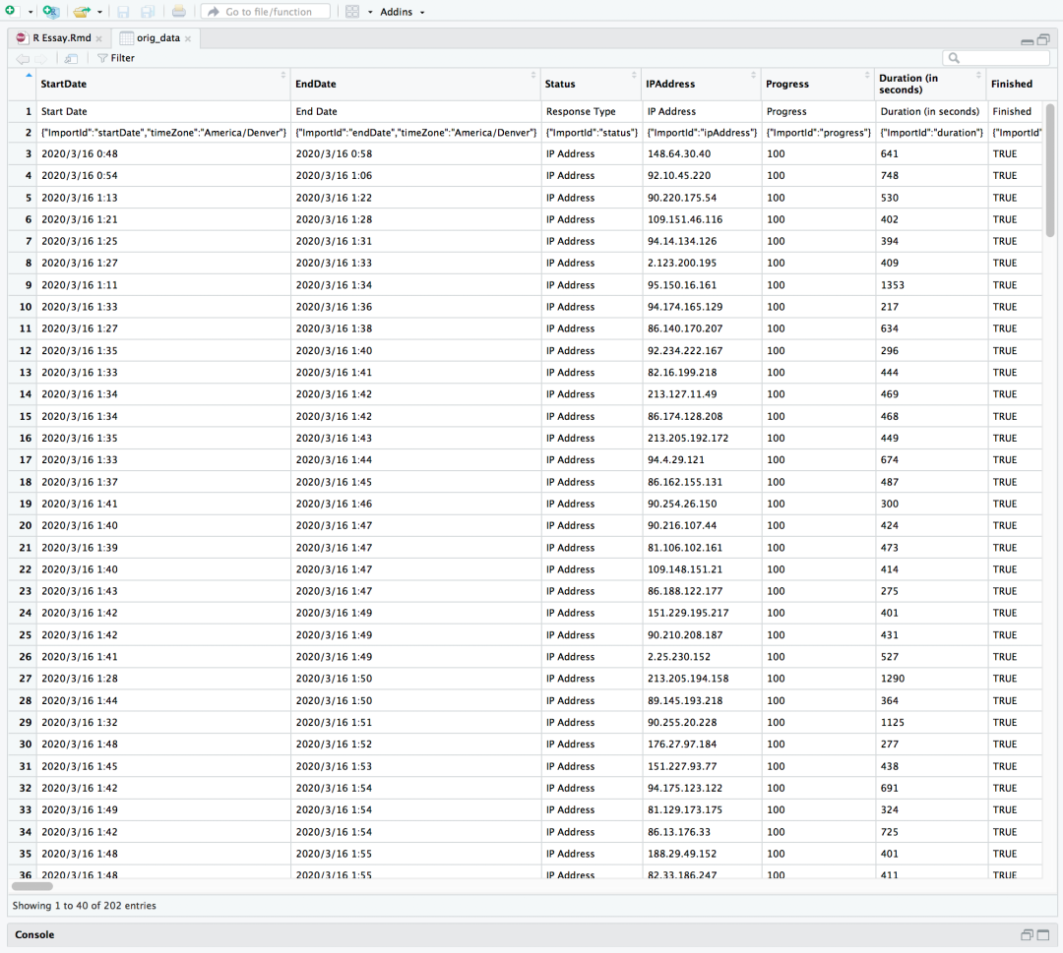The image size is (1063, 953).
Task: Open the panes layout dropdown arrow
Action: (x=370, y=12)
